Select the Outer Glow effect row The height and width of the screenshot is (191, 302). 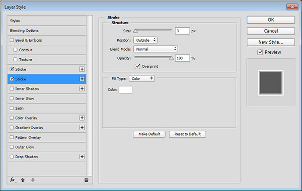click(x=47, y=147)
